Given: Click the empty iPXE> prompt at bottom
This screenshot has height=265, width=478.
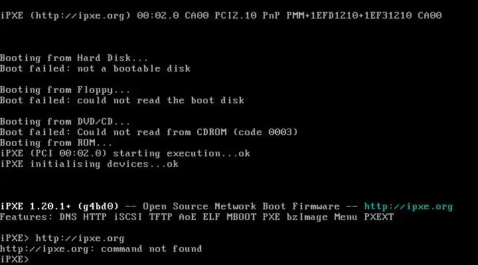Looking at the screenshot, I should (15, 259).
